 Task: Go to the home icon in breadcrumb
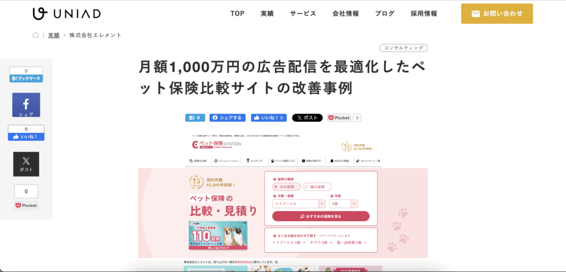click(x=36, y=35)
